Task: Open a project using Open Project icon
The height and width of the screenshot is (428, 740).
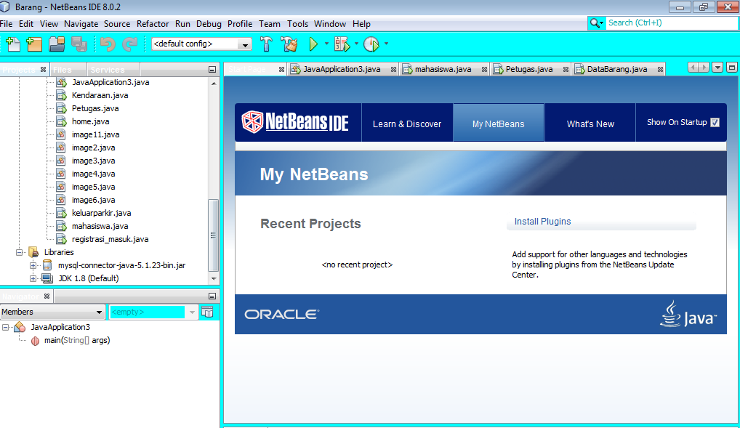Action: pos(57,44)
